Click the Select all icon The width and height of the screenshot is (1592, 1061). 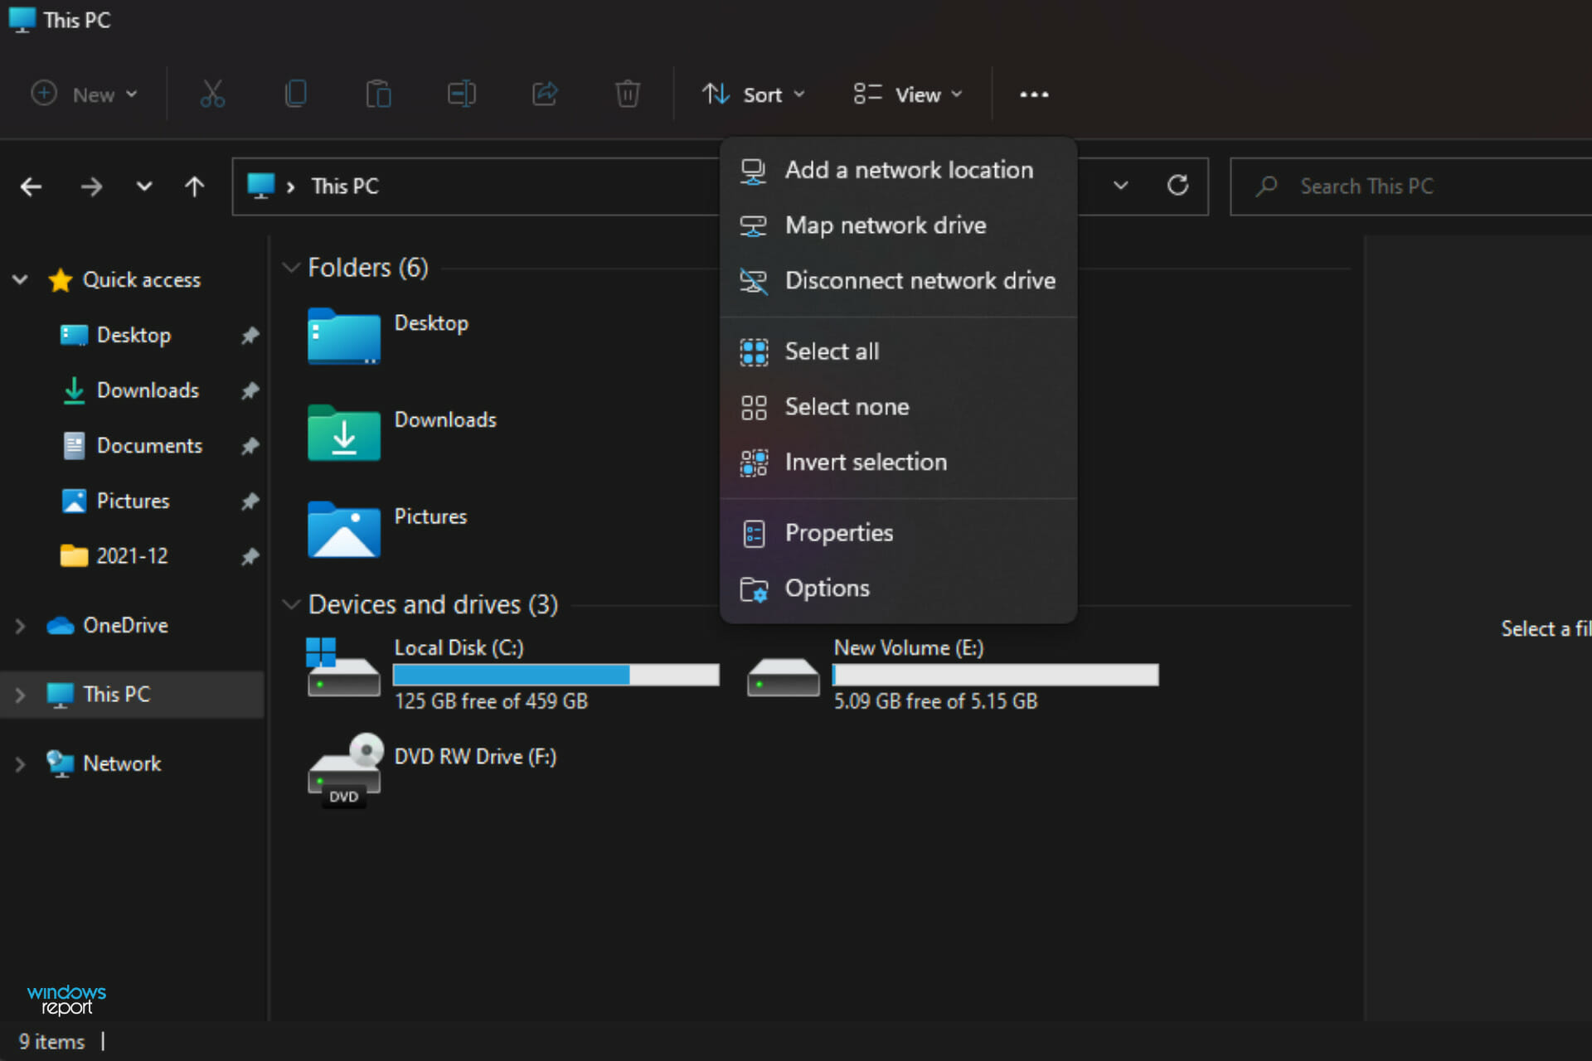coord(754,351)
